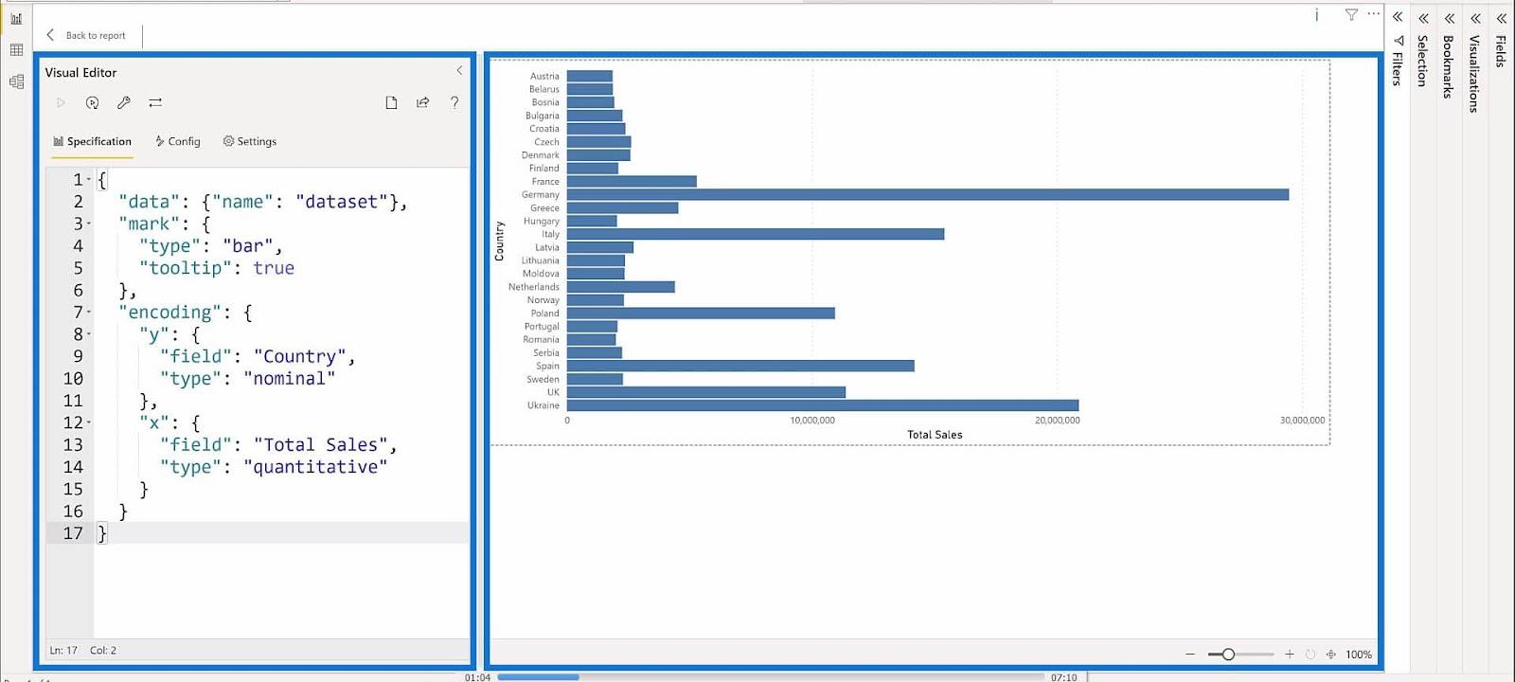
Task: Click the zoom in plus icon
Action: (x=1289, y=655)
